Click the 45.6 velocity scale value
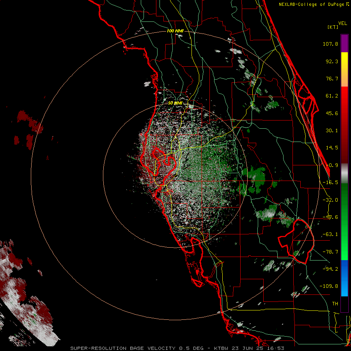Image resolution: width=351 pixels, height=351 pixels. pos(332,113)
